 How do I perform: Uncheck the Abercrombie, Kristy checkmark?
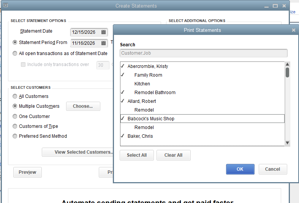pos(123,66)
